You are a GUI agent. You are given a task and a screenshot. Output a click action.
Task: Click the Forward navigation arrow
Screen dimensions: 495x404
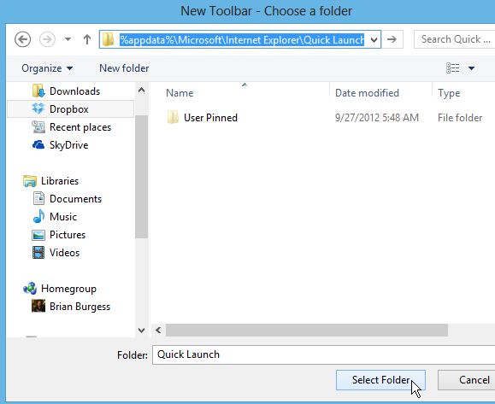click(47, 40)
